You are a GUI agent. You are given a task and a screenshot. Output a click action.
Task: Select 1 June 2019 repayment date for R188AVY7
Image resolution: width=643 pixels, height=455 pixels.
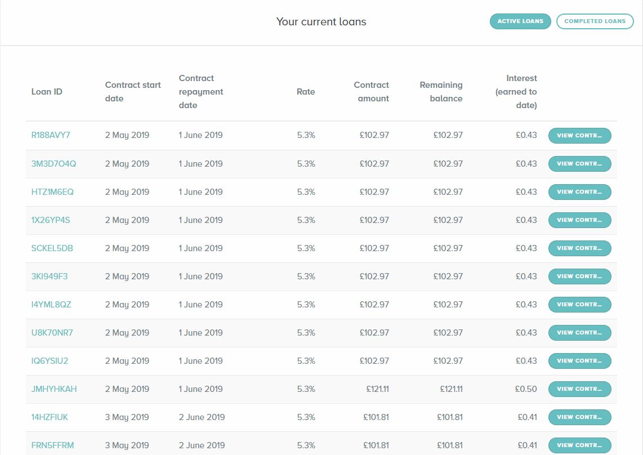pos(200,135)
